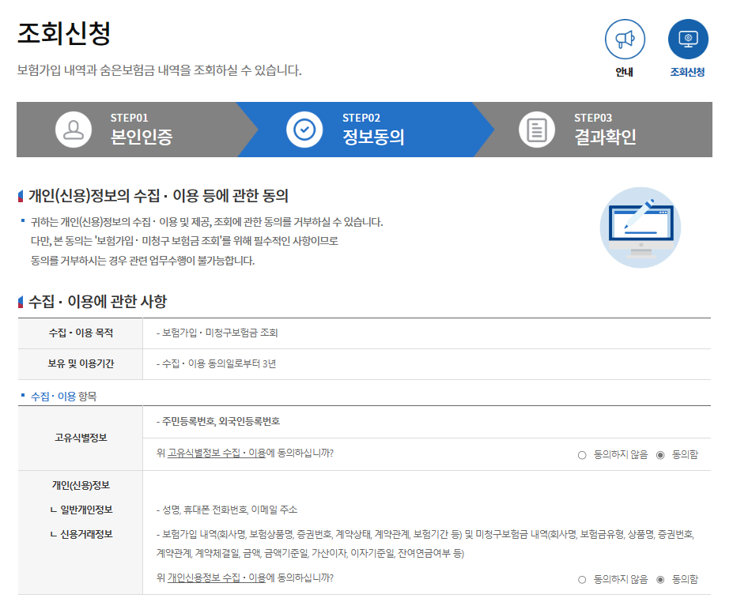Click the 고유식별정보 row header
Viewport: 733px width, 602px height.
click(81, 438)
